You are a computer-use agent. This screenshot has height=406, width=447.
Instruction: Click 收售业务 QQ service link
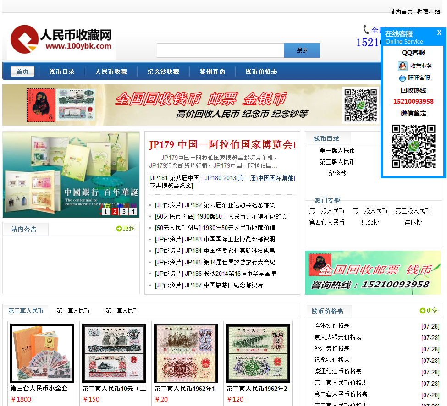421,66
